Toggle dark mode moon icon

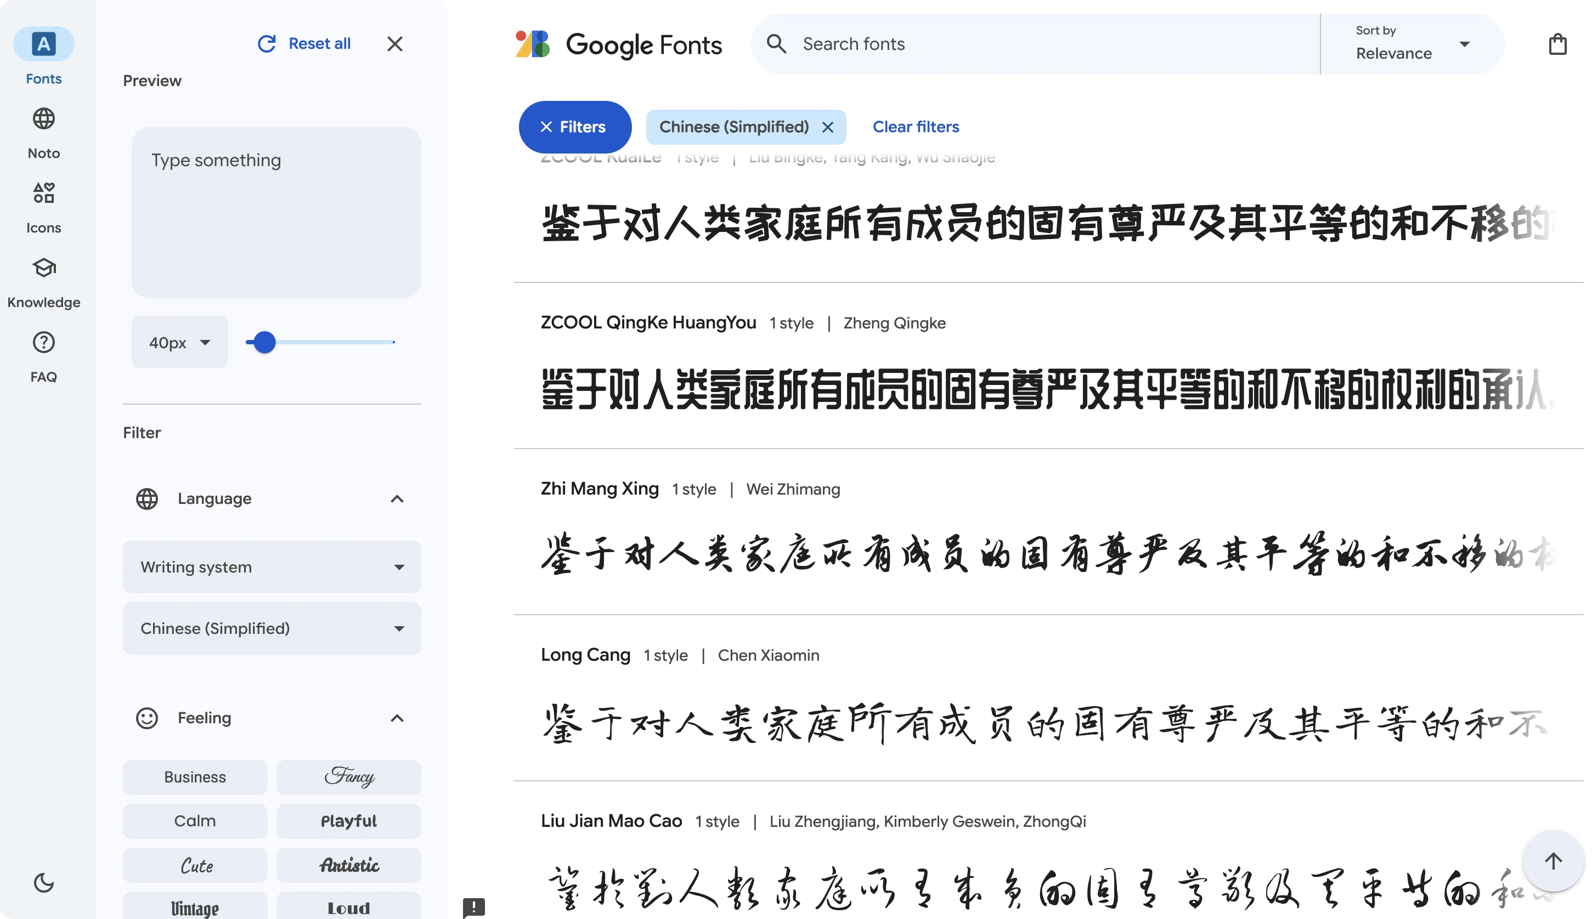(x=43, y=882)
